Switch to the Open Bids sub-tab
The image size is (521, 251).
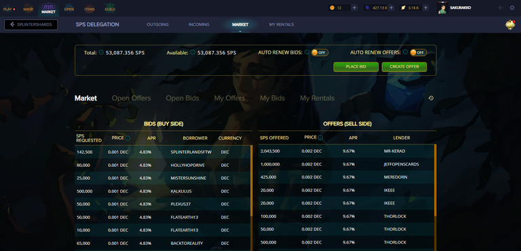182,98
